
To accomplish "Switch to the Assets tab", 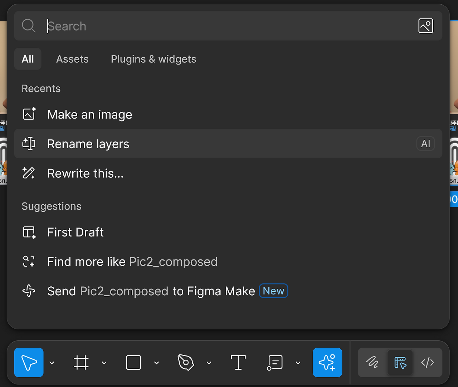I will [72, 59].
